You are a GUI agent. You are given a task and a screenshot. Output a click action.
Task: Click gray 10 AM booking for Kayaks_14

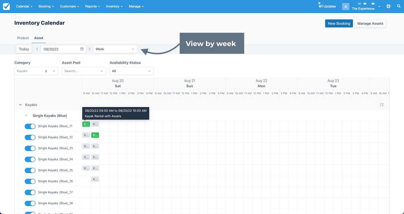pos(95,157)
